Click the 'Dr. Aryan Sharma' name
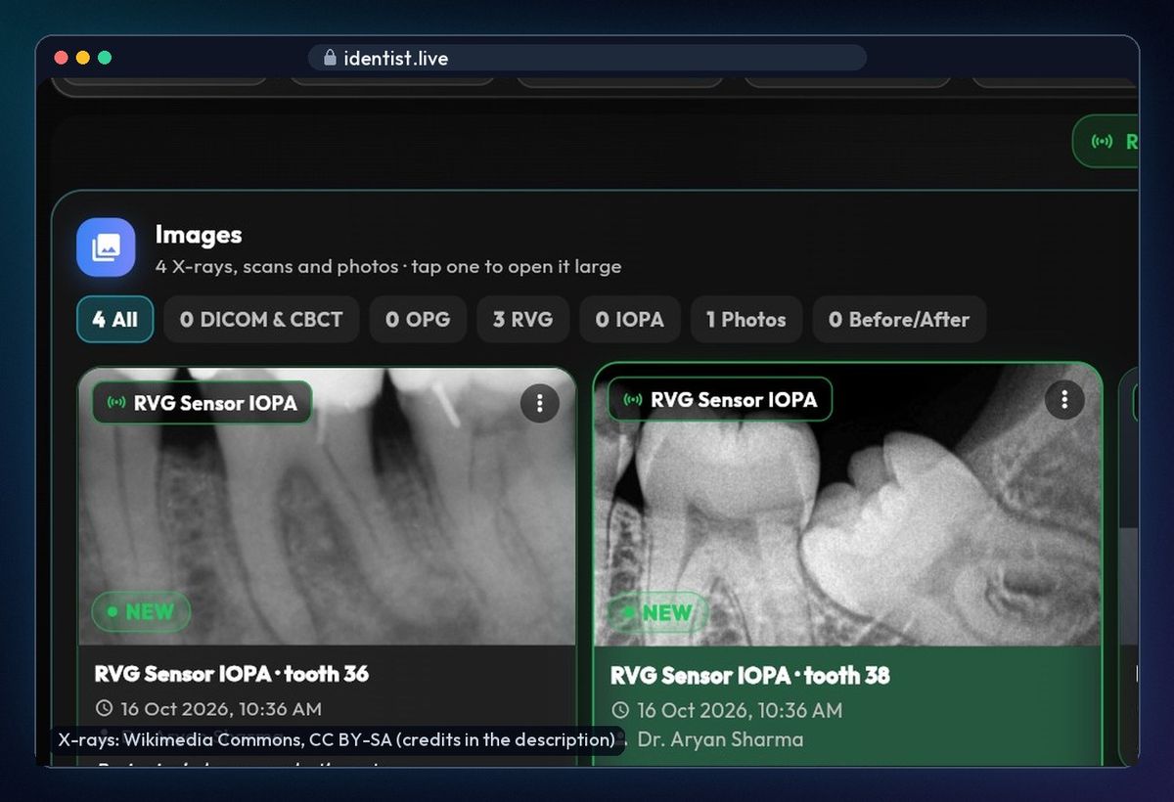The image size is (1174, 802). pos(720,739)
